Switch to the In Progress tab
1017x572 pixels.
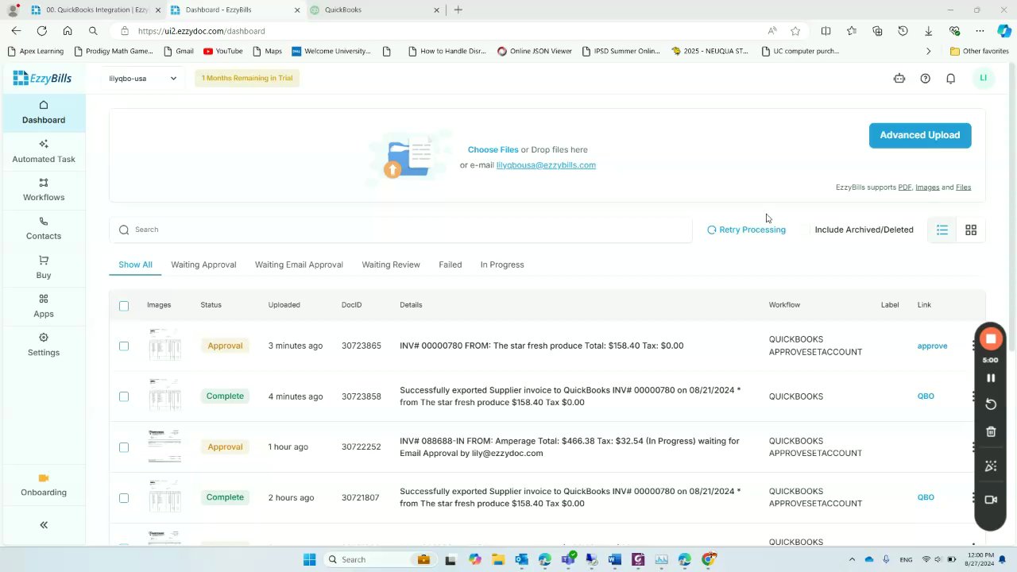502,265
